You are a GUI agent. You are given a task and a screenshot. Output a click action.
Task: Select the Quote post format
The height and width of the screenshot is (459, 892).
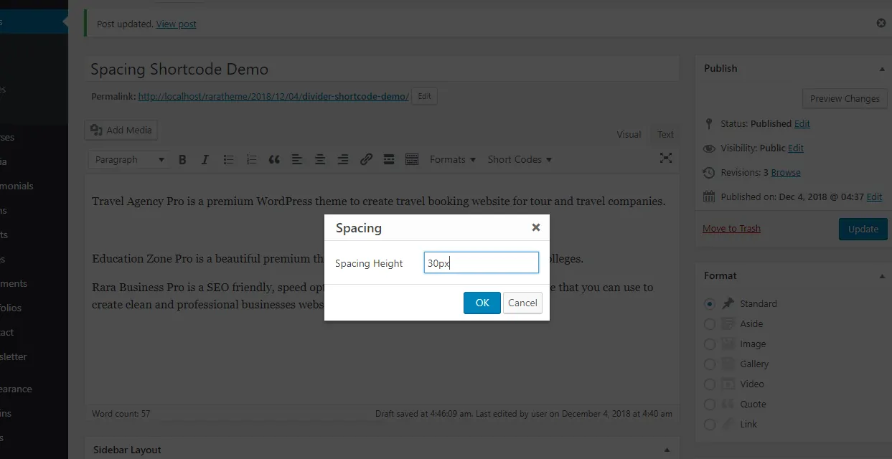710,404
